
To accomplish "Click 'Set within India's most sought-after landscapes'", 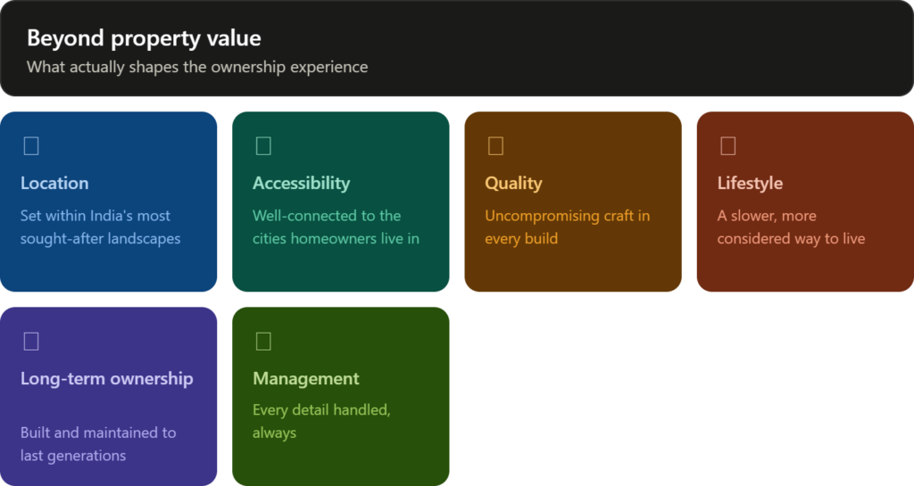I will [100, 227].
